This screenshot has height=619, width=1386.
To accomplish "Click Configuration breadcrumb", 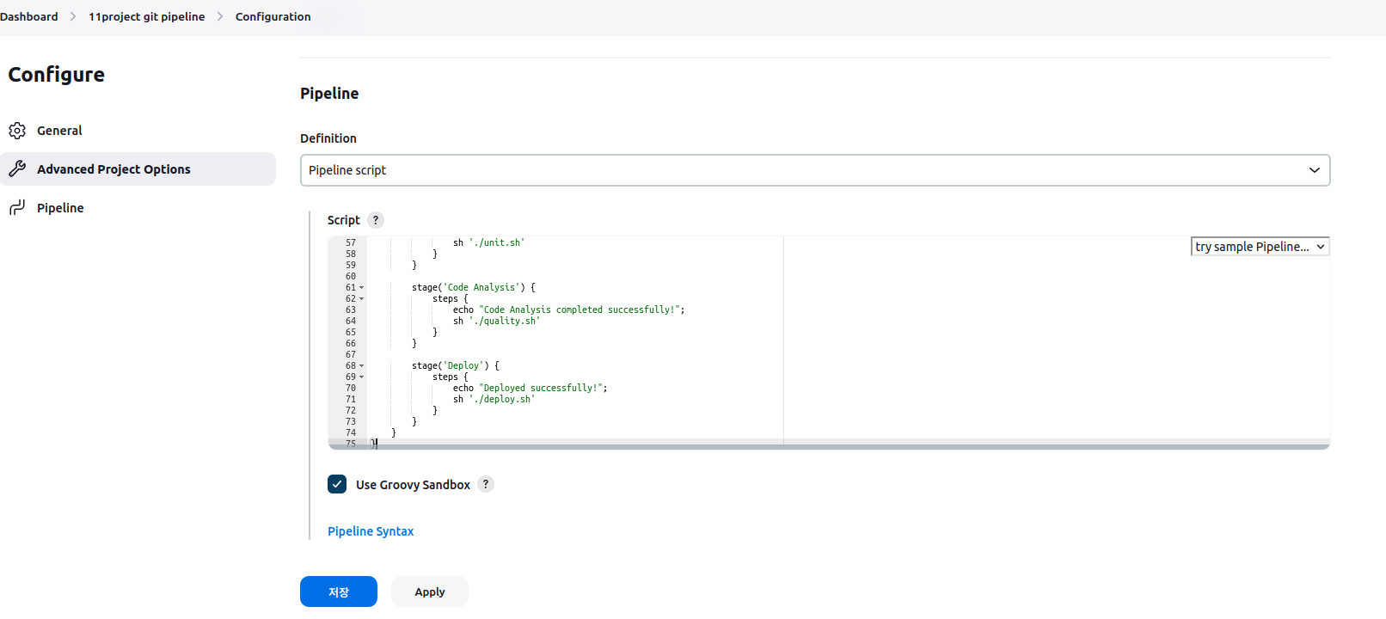I will point(273,16).
